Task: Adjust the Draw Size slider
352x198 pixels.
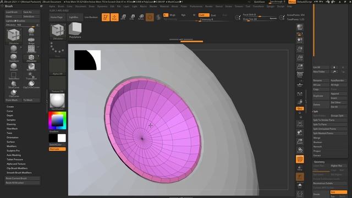Action: pos(260,19)
